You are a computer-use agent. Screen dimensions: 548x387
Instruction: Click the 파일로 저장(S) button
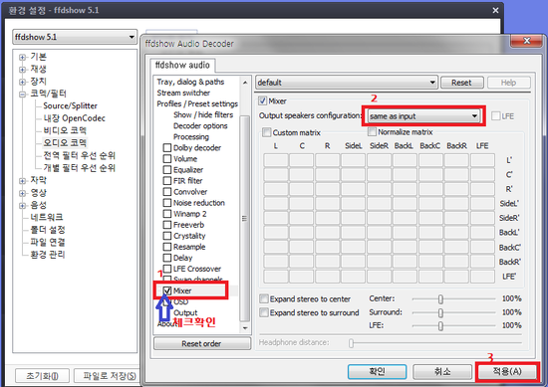[x=108, y=376]
